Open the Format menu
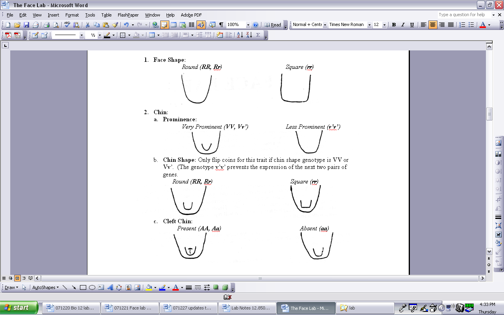 pos(72,15)
